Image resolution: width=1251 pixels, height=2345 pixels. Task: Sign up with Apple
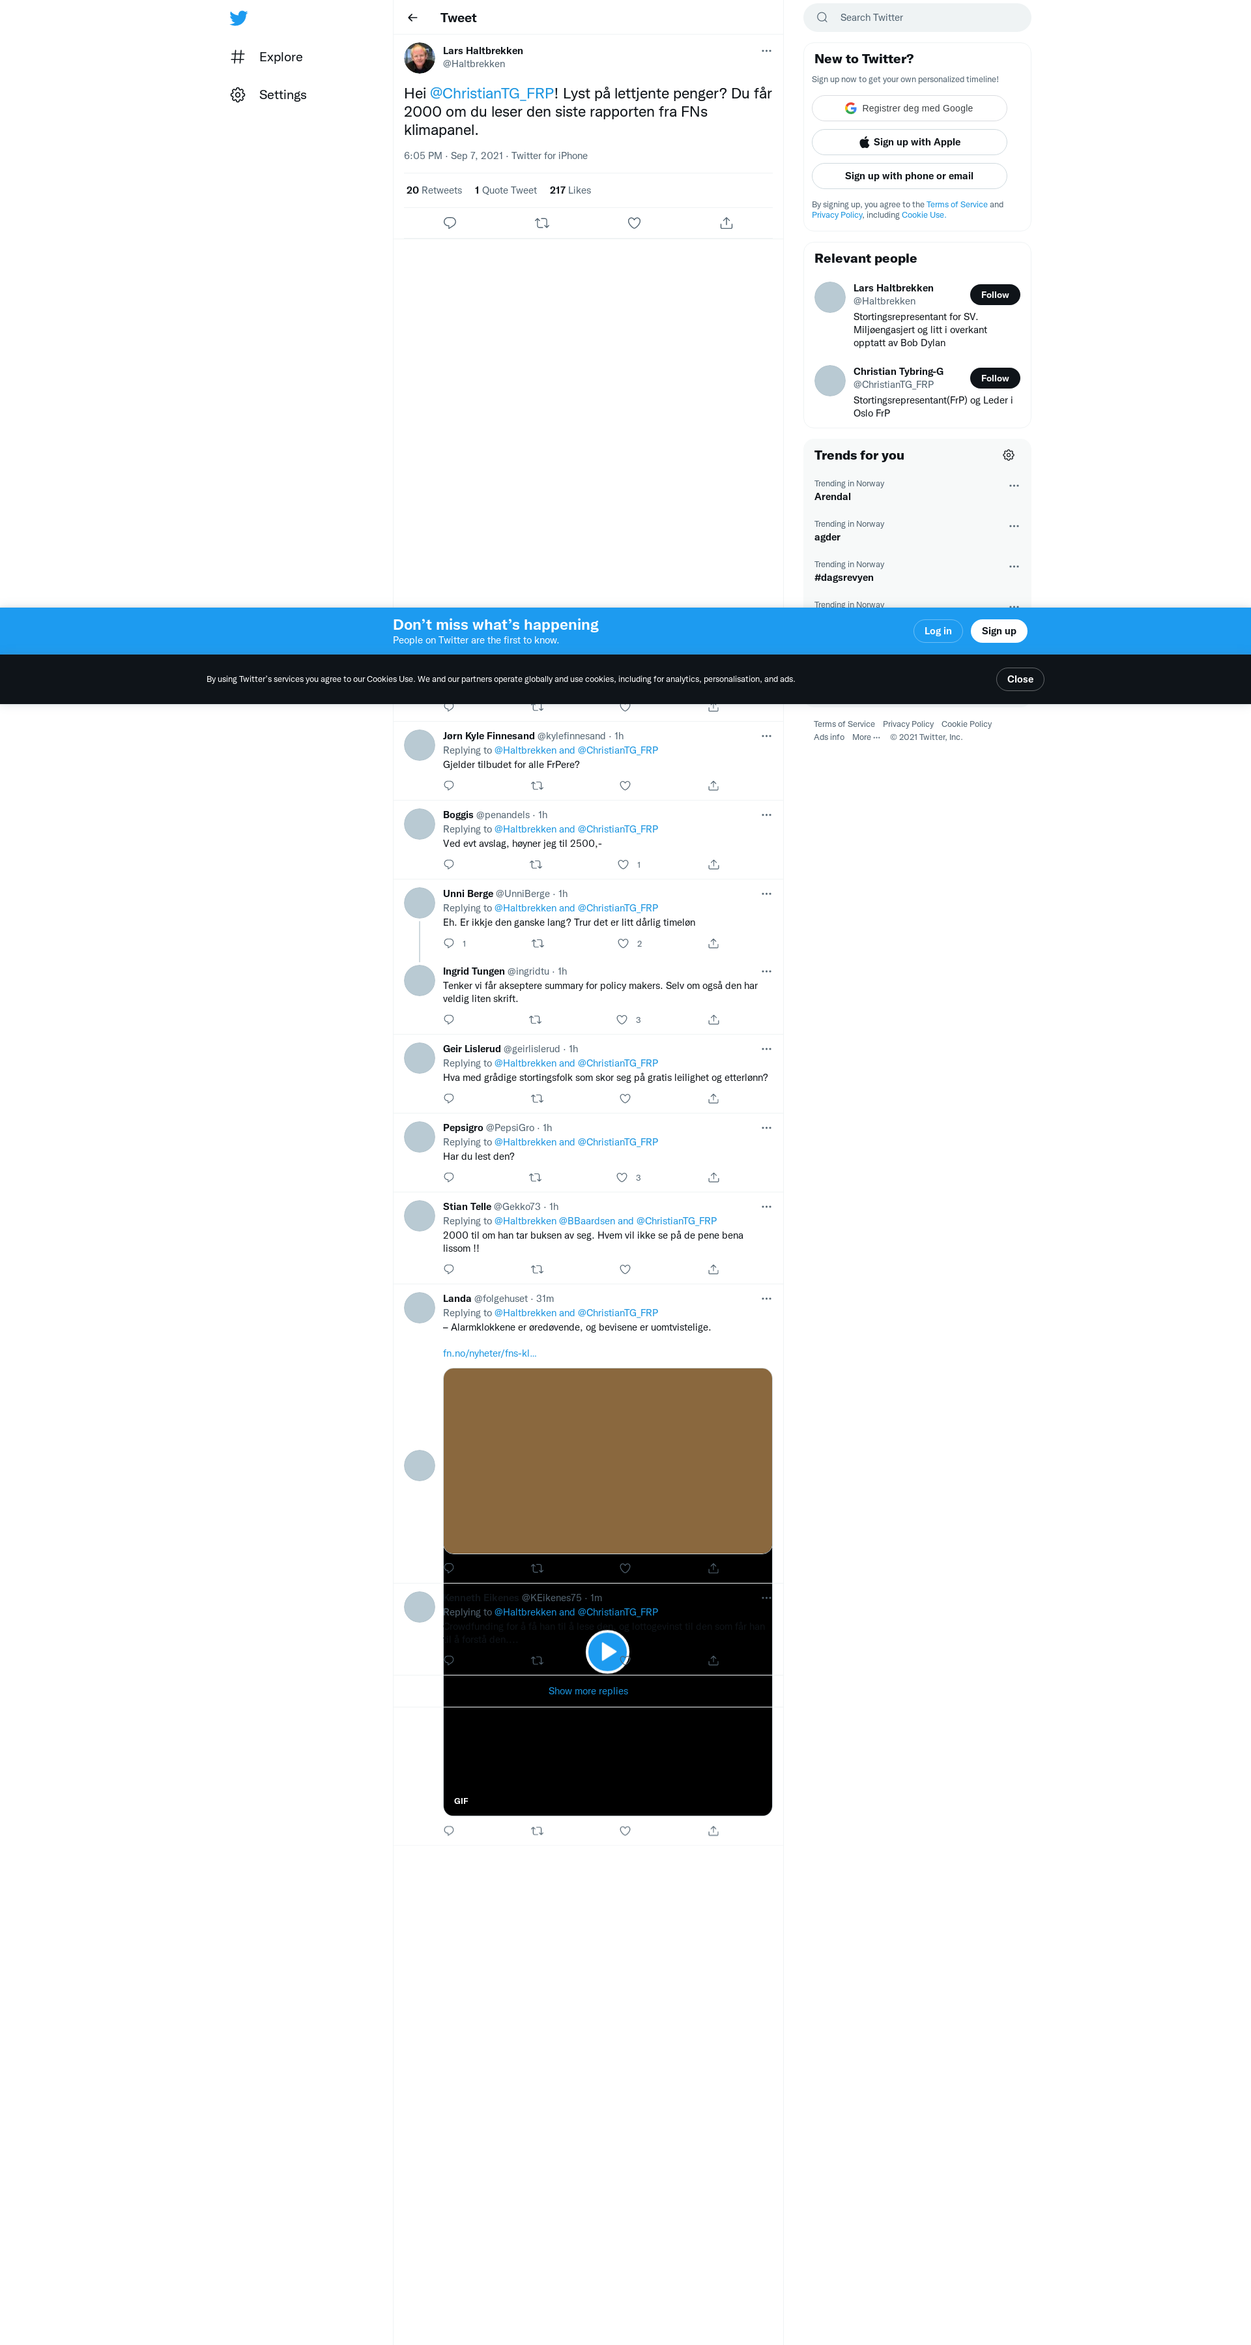(909, 142)
